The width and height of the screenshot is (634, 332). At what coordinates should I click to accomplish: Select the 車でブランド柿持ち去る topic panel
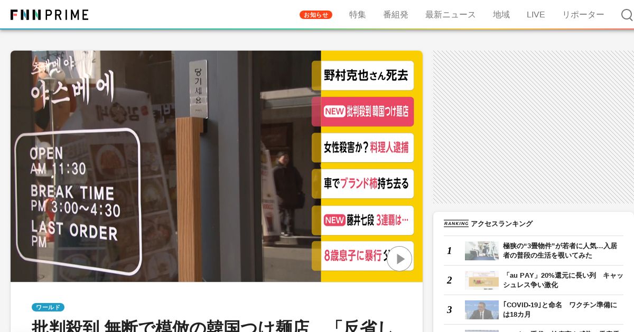363,184
